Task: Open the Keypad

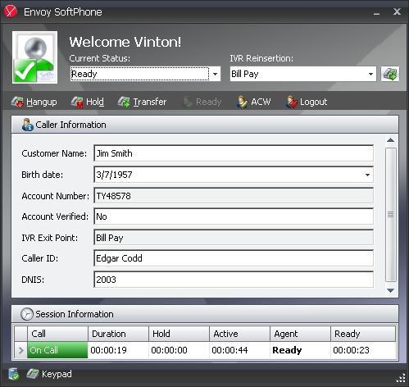Action: 49,374
